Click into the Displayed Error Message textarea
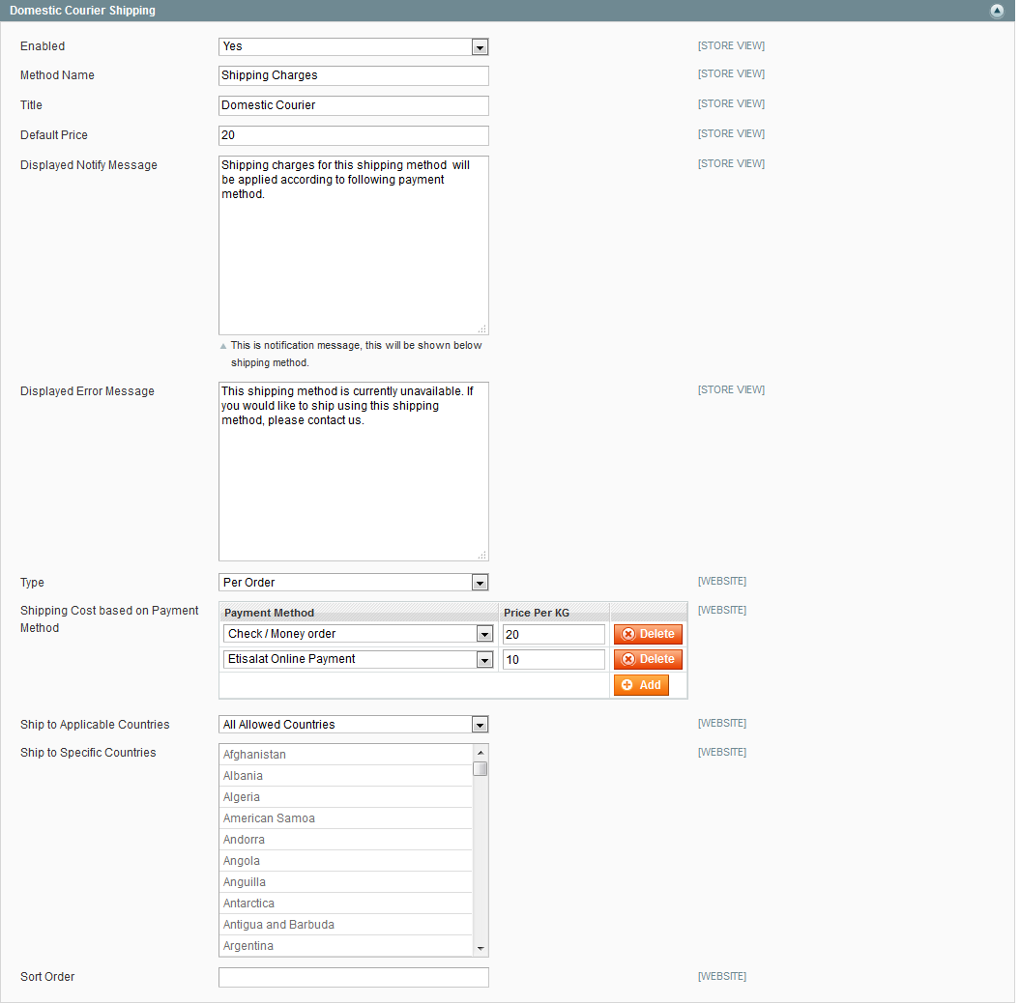Viewport: 1020px width, 1004px height. pyautogui.click(x=353, y=472)
